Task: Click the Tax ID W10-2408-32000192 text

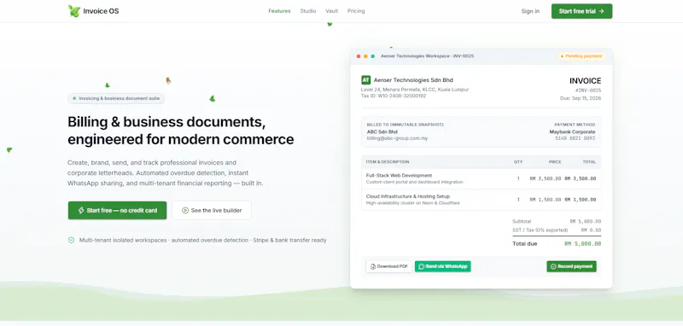Action: coord(394,96)
